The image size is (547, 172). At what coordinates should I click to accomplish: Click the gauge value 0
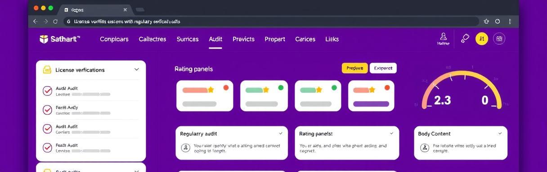point(485,100)
